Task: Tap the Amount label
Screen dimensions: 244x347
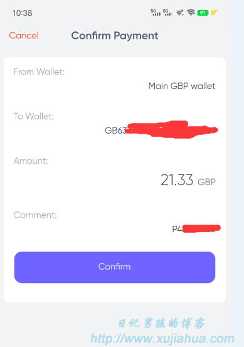Action: 31,161
